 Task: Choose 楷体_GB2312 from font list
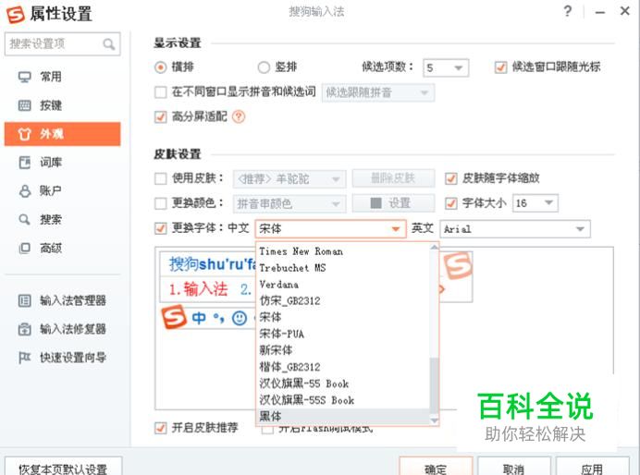343,367
